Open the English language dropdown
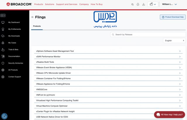 (x=174, y=41)
